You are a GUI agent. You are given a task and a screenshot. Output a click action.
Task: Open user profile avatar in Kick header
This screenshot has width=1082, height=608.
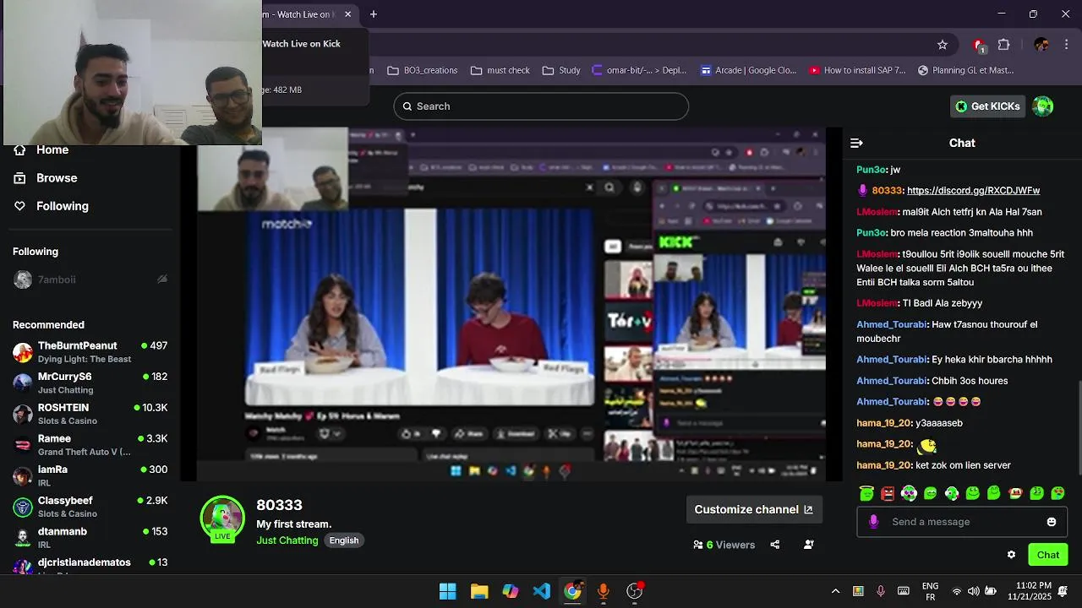click(1043, 106)
